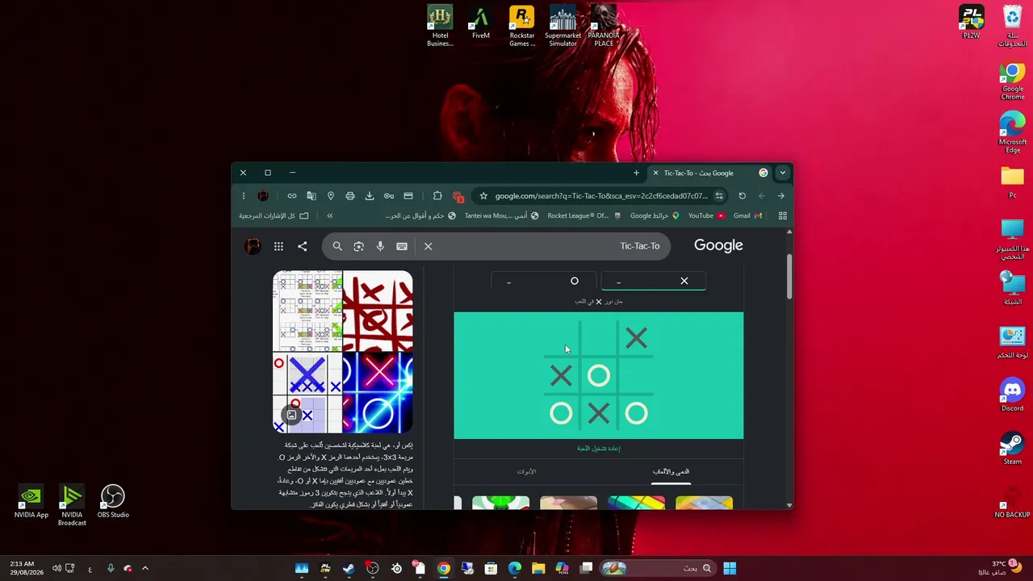Open the OBS Studio desktop shortcut
Screen dimensions: 1033x581
pos(113,501)
